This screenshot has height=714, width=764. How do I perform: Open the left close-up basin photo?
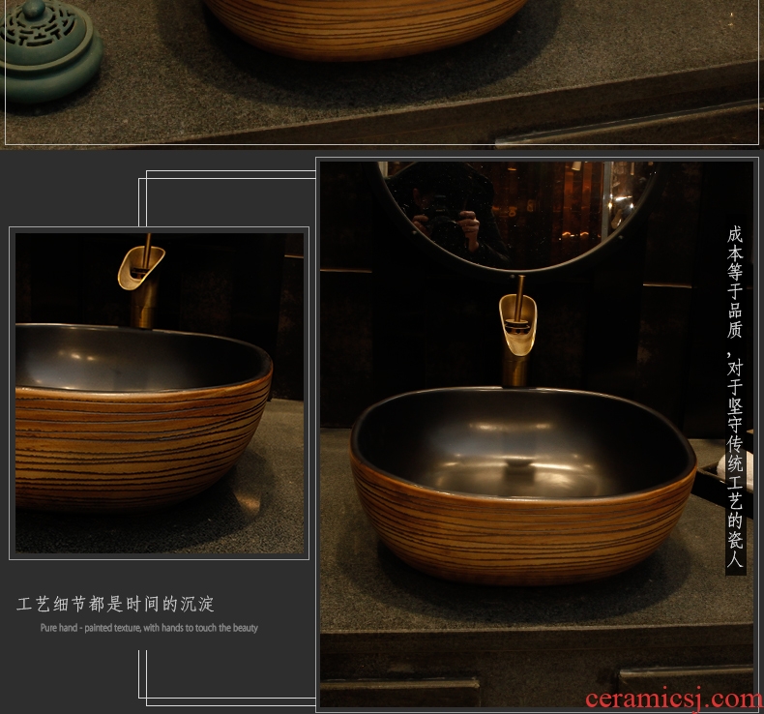pos(159,393)
